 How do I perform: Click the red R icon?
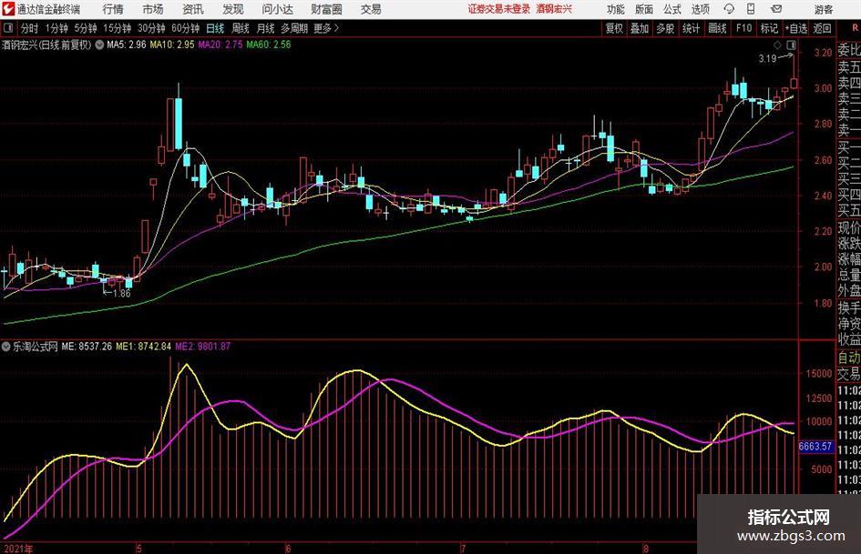click(855, 27)
